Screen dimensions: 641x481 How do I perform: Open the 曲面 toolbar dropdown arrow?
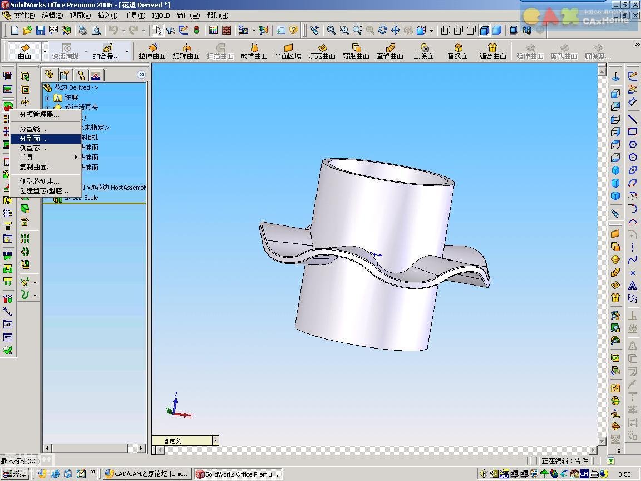(45, 52)
